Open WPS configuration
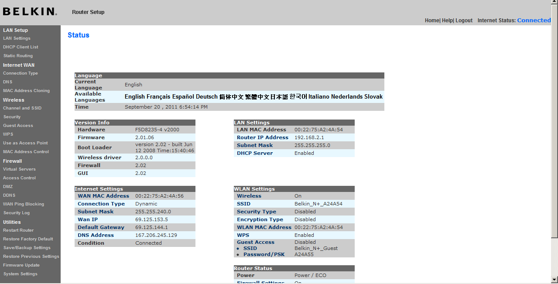The height and width of the screenshot is (284, 558). [8, 134]
